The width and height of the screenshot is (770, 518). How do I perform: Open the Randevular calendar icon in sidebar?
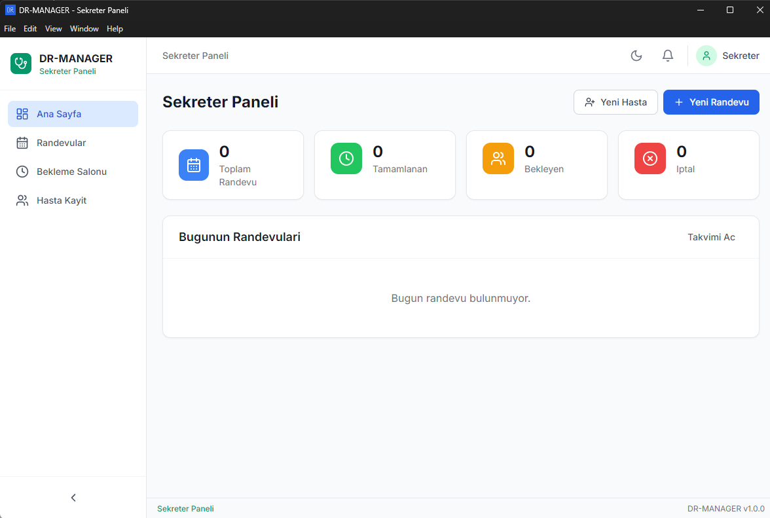[22, 143]
